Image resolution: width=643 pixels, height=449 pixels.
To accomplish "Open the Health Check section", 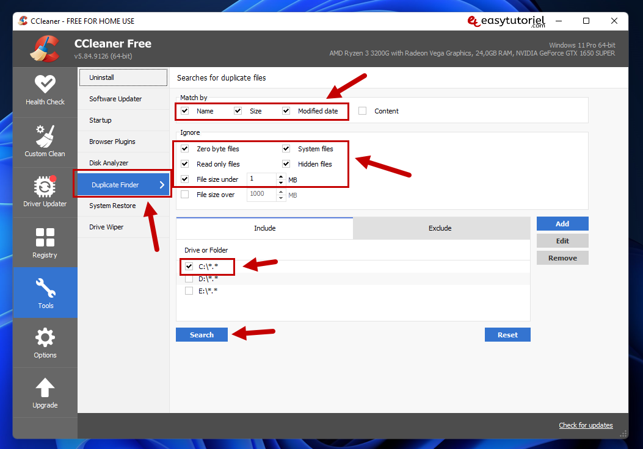I will click(45, 91).
